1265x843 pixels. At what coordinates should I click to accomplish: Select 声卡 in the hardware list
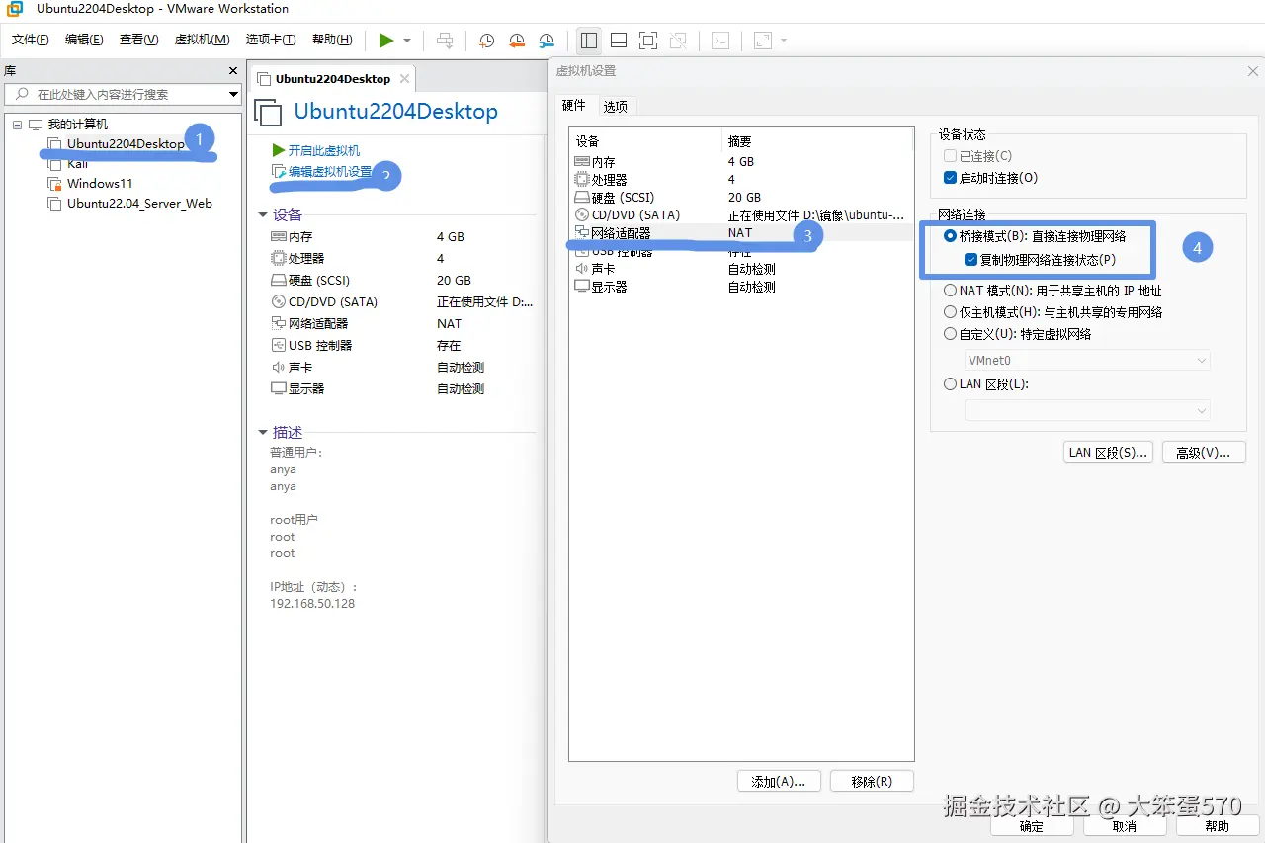[x=741, y=268]
